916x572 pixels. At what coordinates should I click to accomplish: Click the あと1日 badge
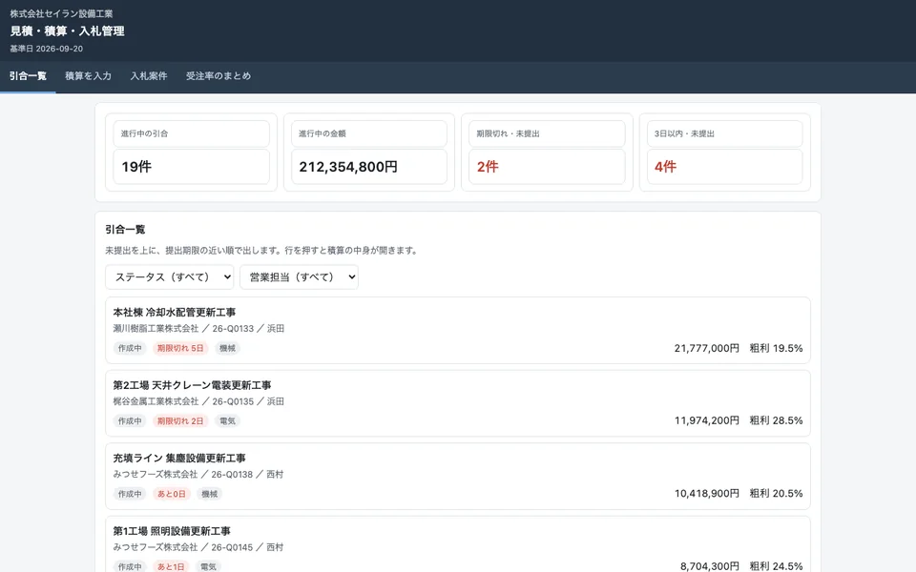(171, 566)
